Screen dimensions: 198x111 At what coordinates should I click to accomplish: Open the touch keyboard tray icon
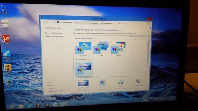click(x=146, y=100)
